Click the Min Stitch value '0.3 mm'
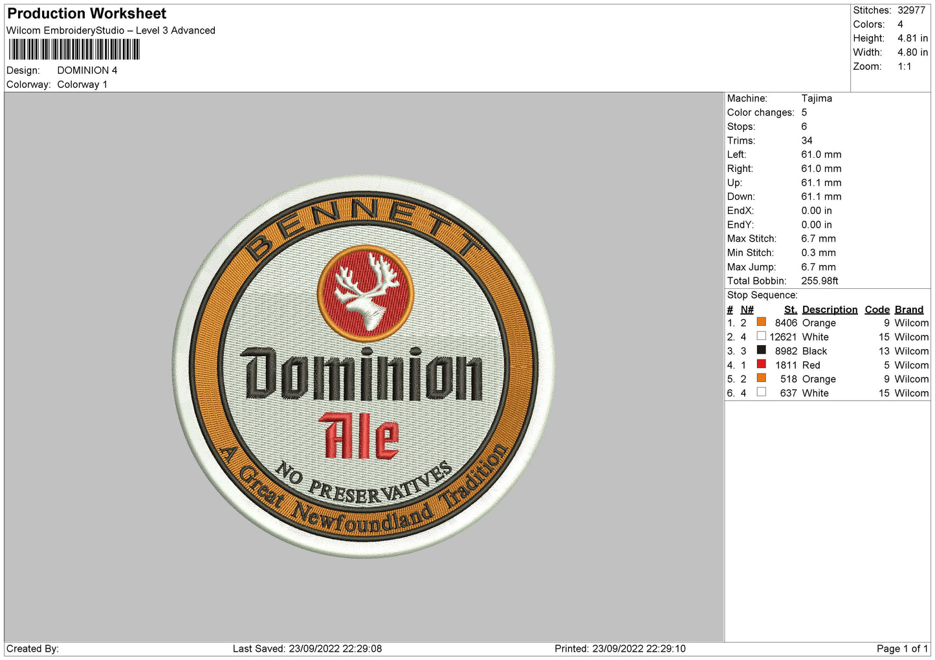 [x=819, y=253]
